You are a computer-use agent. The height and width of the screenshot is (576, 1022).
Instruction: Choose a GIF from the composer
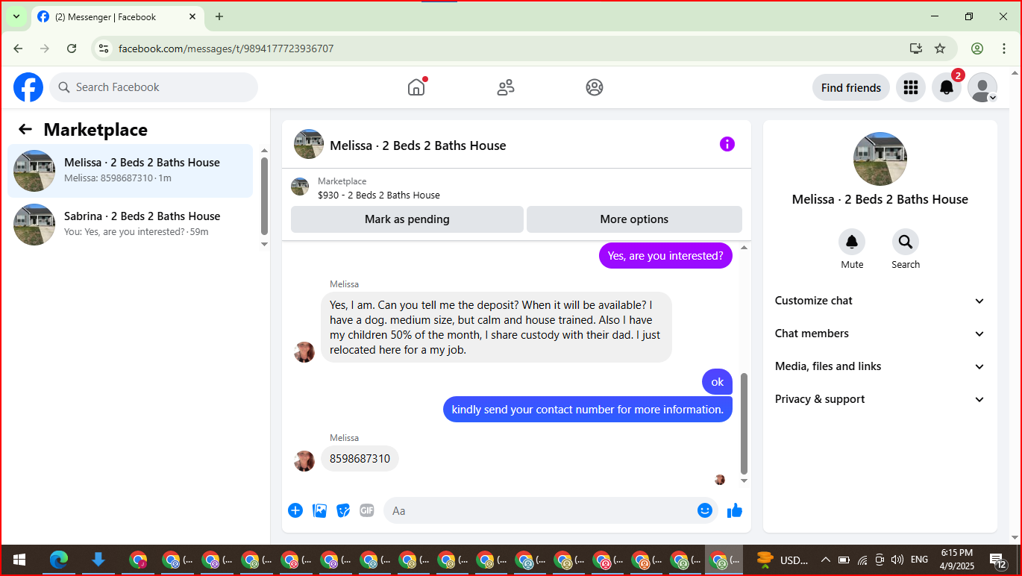point(367,510)
